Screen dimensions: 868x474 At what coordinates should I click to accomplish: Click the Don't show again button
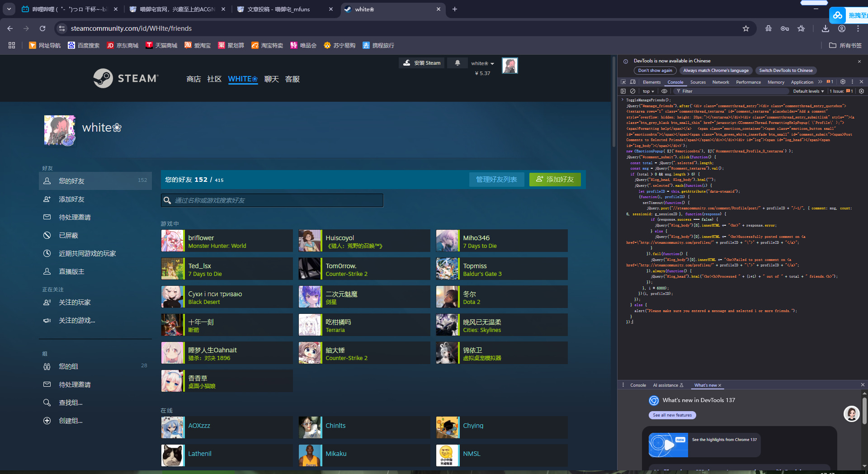(655, 71)
